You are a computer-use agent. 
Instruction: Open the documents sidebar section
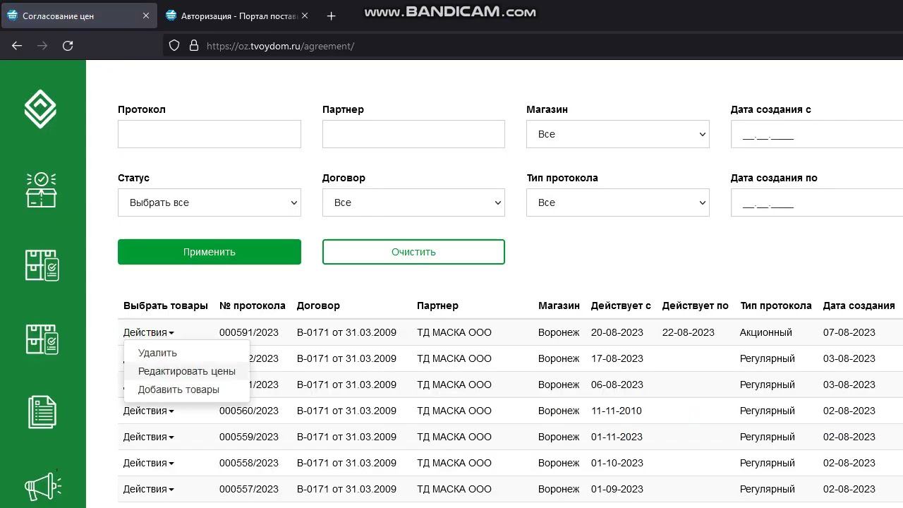point(42,412)
